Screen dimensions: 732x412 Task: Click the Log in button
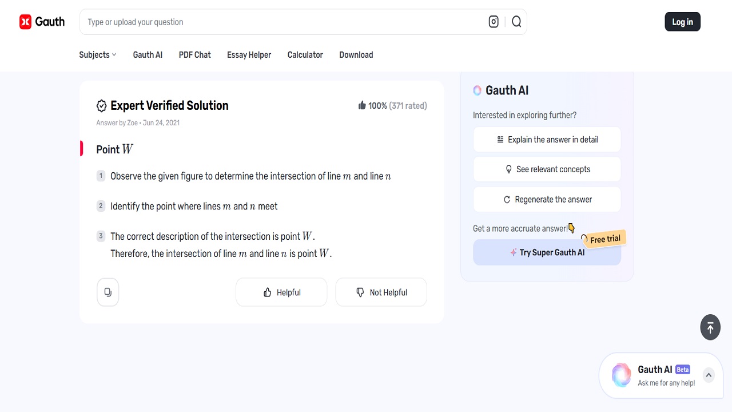point(682,22)
